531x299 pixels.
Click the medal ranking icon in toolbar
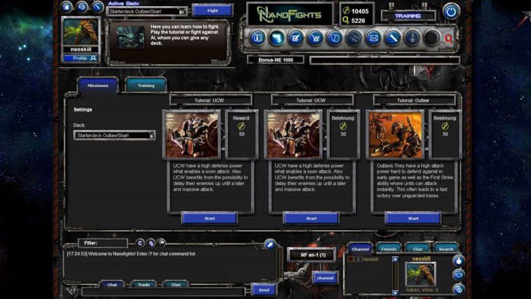click(412, 38)
